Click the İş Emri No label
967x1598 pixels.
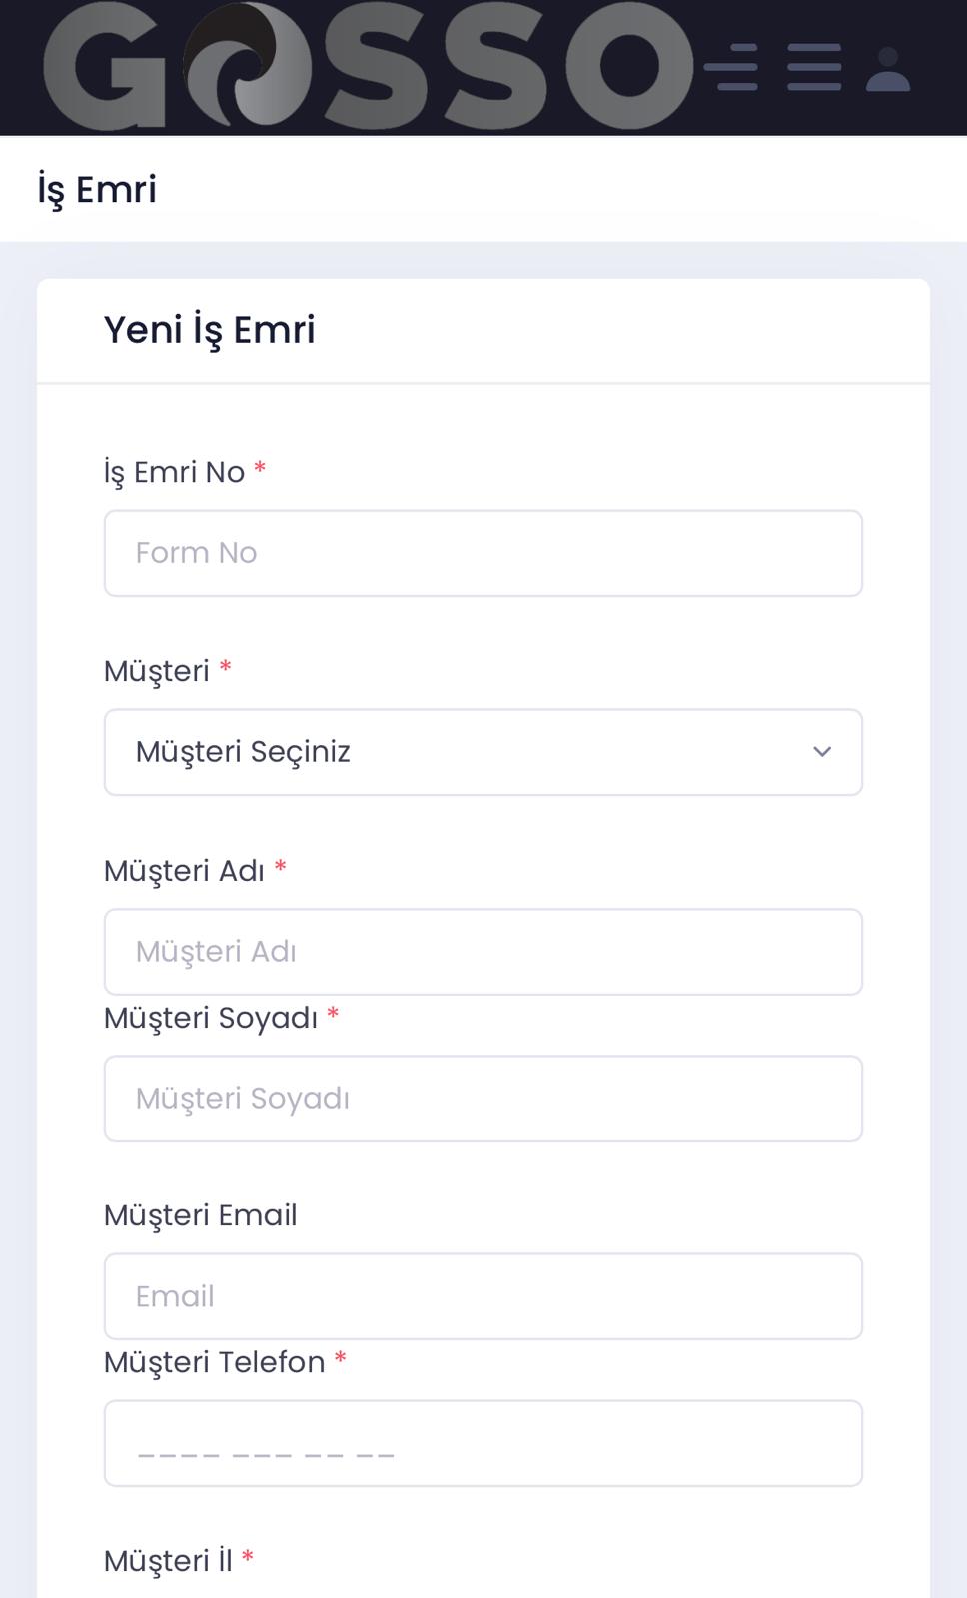pyautogui.click(x=174, y=472)
